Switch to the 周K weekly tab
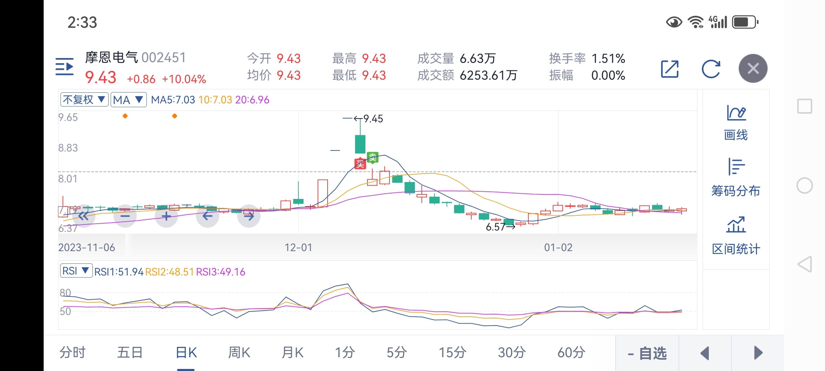825x371 pixels. point(239,352)
